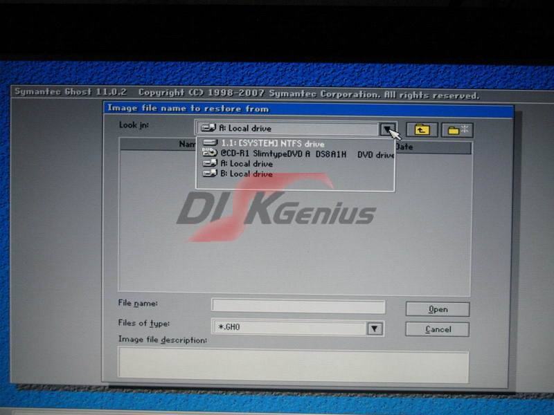
Task: Choose A: Local drive in dropdown list
Action: click(x=296, y=164)
